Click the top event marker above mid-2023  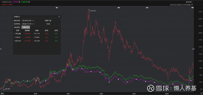(x=147, y=8)
